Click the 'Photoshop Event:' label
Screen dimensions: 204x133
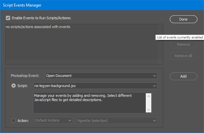[25, 76]
